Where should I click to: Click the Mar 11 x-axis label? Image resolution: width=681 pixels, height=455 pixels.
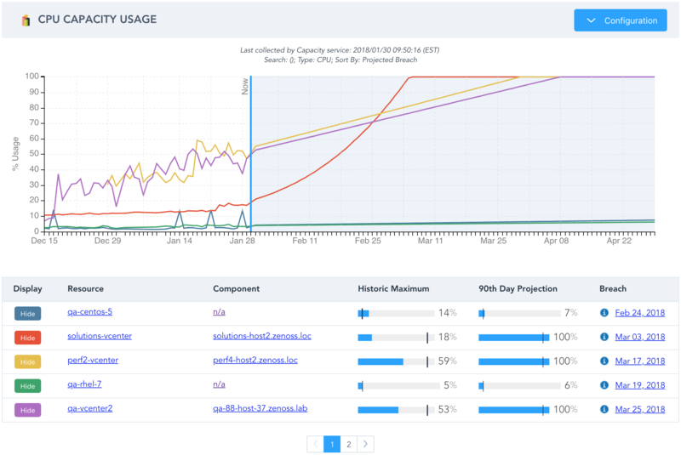[431, 241]
